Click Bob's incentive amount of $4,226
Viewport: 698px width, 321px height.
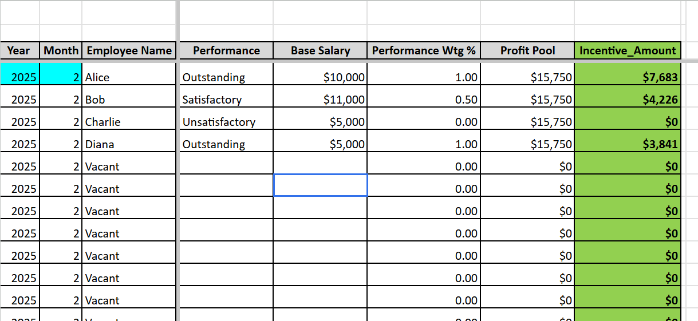point(628,100)
